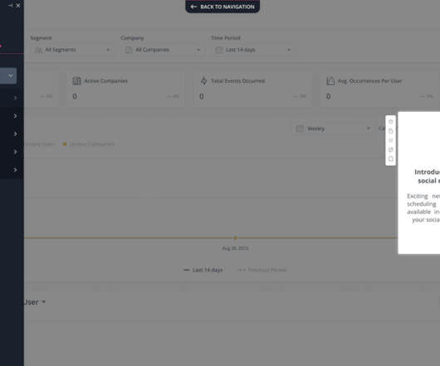Click the trash delete icon in popup toolbar
Viewport: 440px width, 366px height.
[391, 122]
